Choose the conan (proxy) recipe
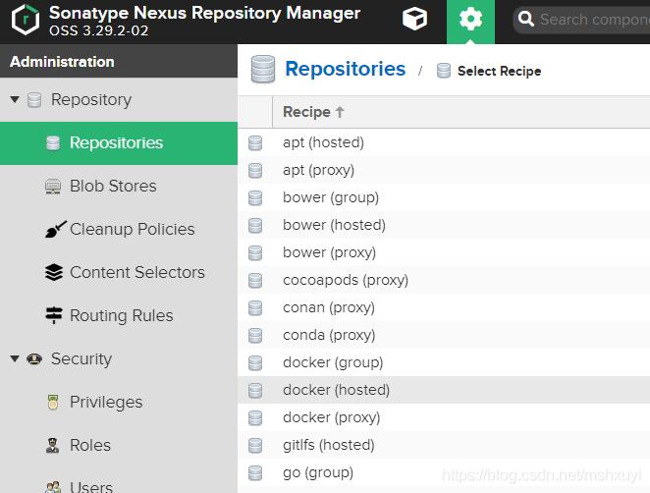650x493 pixels. click(x=444, y=307)
